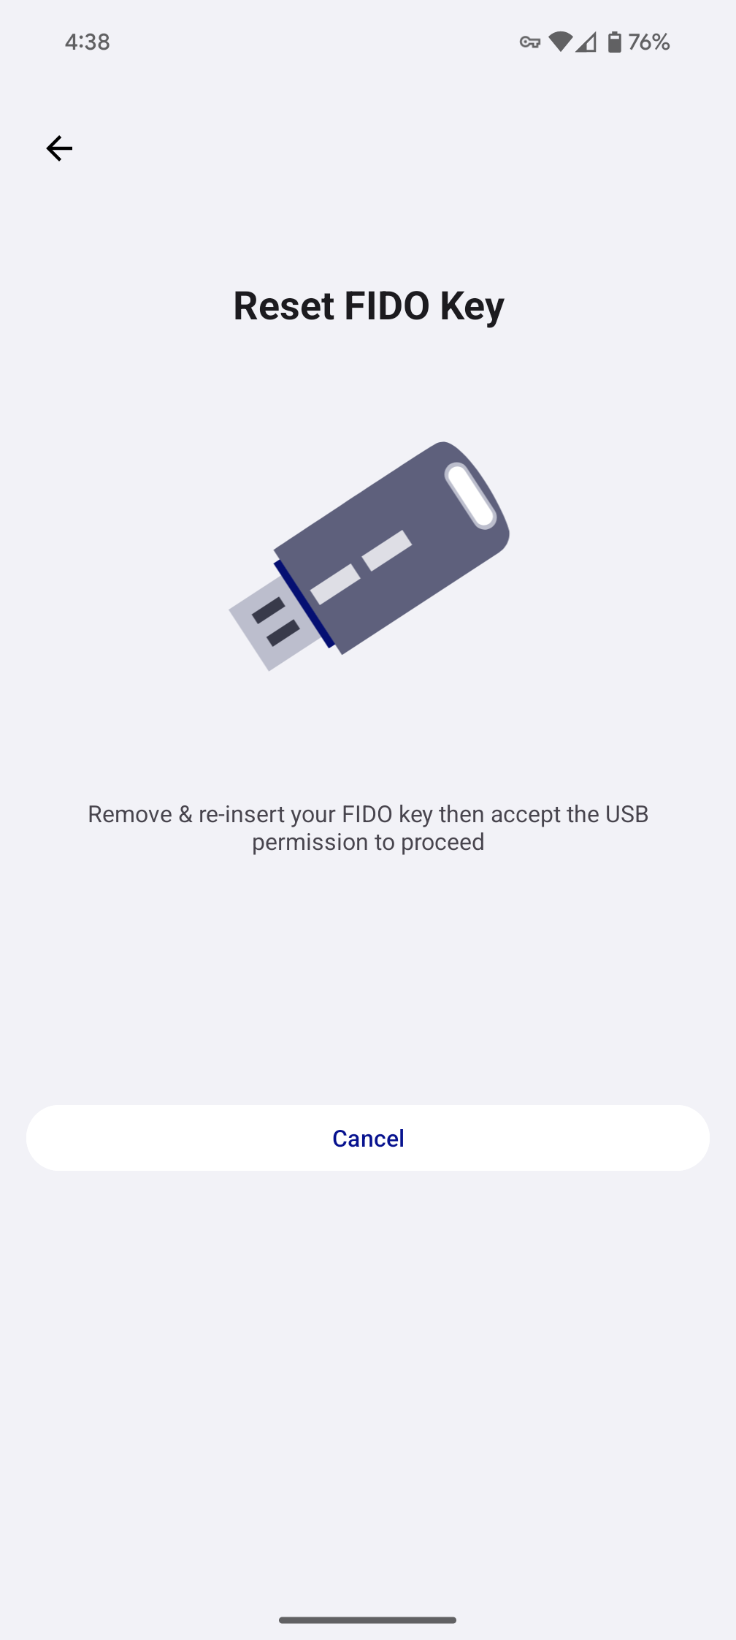Screen dimensions: 736x1640
Task: Tap the blue stripe on the key image
Action: (x=304, y=604)
